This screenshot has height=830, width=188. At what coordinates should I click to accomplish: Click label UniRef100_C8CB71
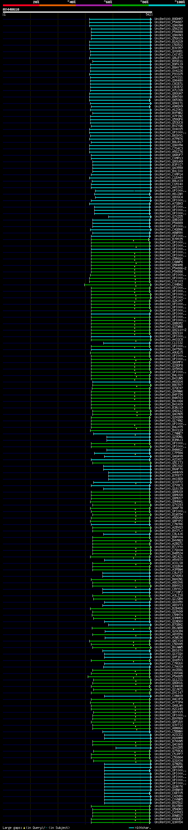pos(169,84)
